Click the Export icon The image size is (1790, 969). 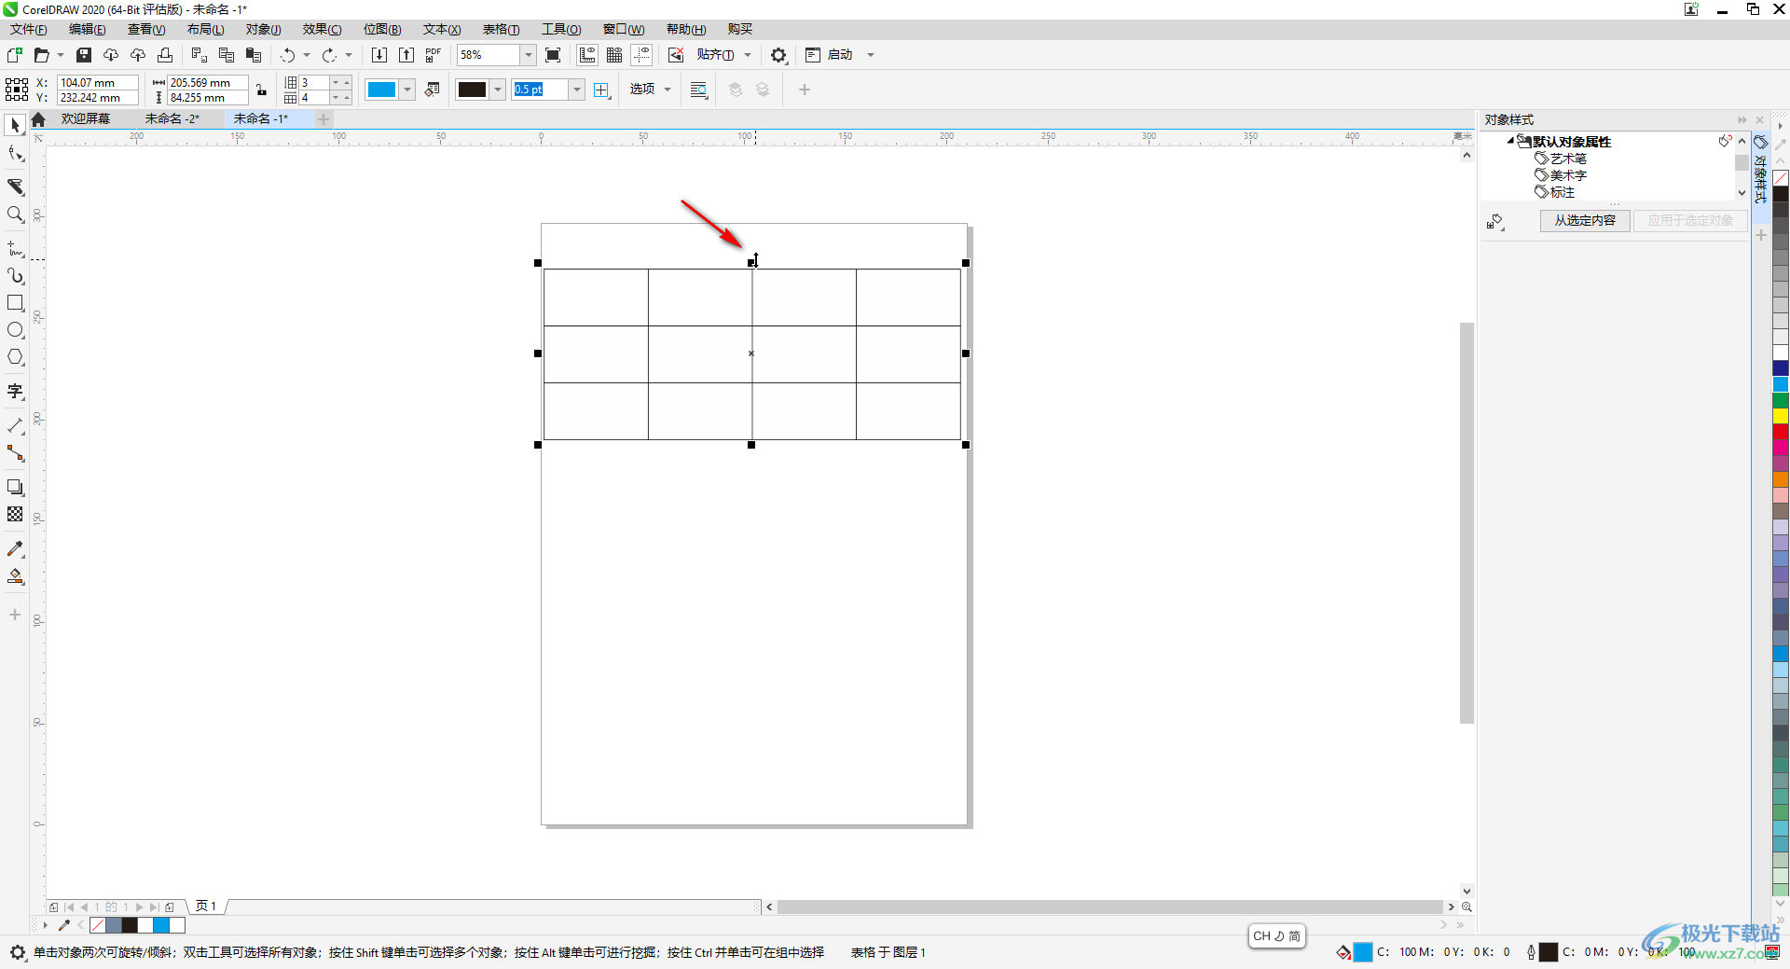tap(406, 55)
